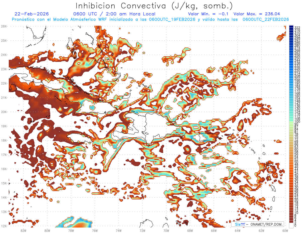Click the "25N" latitude label
303x234 pixels.
pyautogui.click(x=4, y=40)
